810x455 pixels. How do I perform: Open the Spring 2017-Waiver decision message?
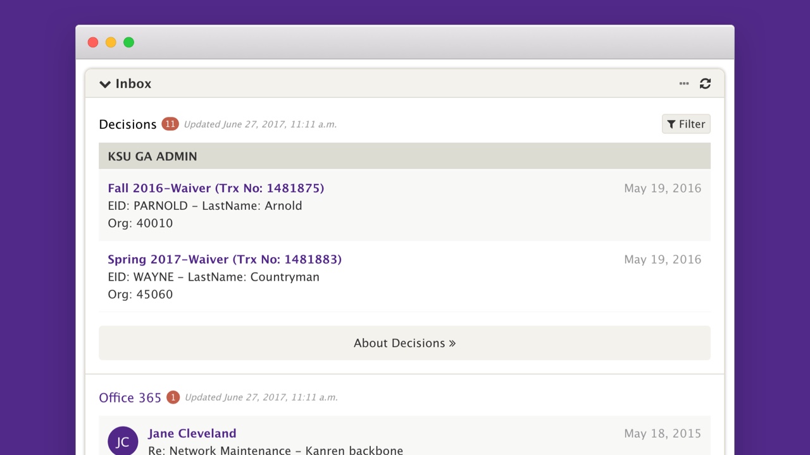(225, 259)
